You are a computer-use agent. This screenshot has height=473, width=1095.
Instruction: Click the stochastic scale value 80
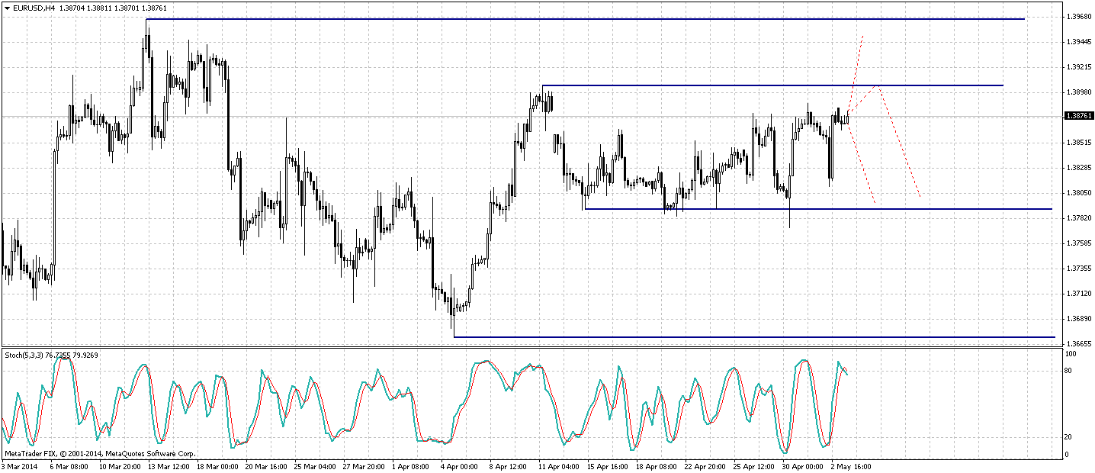(1069, 371)
